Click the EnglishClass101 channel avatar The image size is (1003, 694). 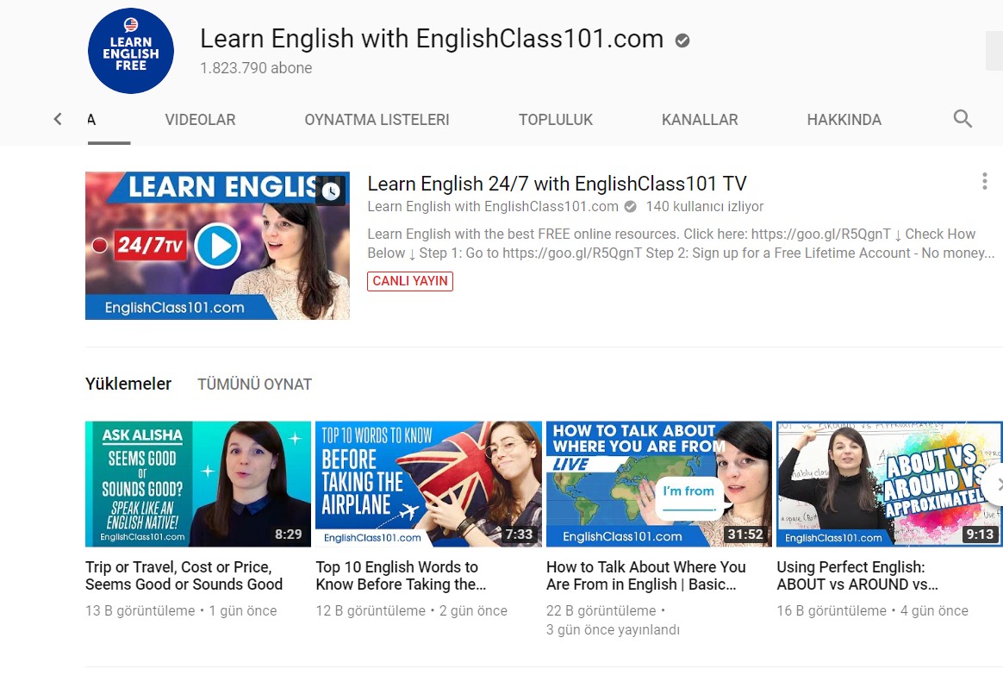pyautogui.click(x=130, y=50)
